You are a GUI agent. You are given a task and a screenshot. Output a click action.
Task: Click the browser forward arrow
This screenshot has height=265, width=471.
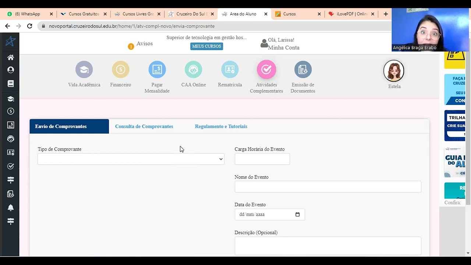tap(18, 26)
